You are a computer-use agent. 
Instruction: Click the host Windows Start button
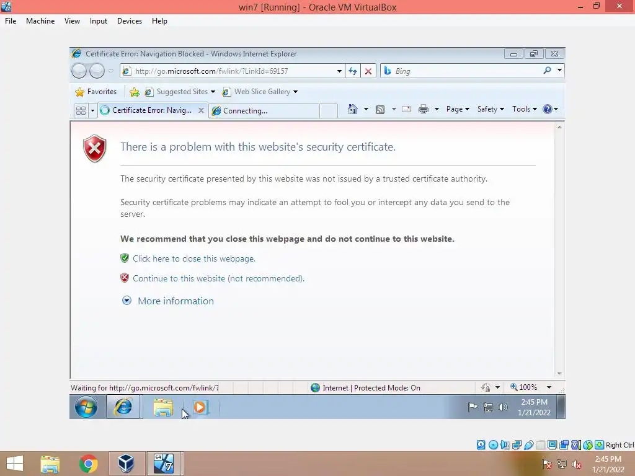[15, 464]
